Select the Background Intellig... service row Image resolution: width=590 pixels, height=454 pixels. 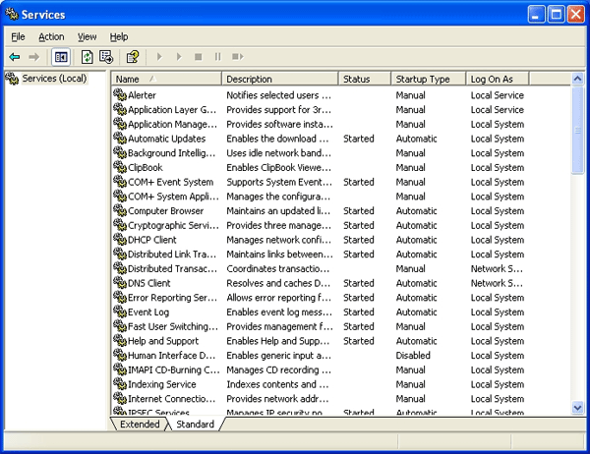(x=340, y=153)
